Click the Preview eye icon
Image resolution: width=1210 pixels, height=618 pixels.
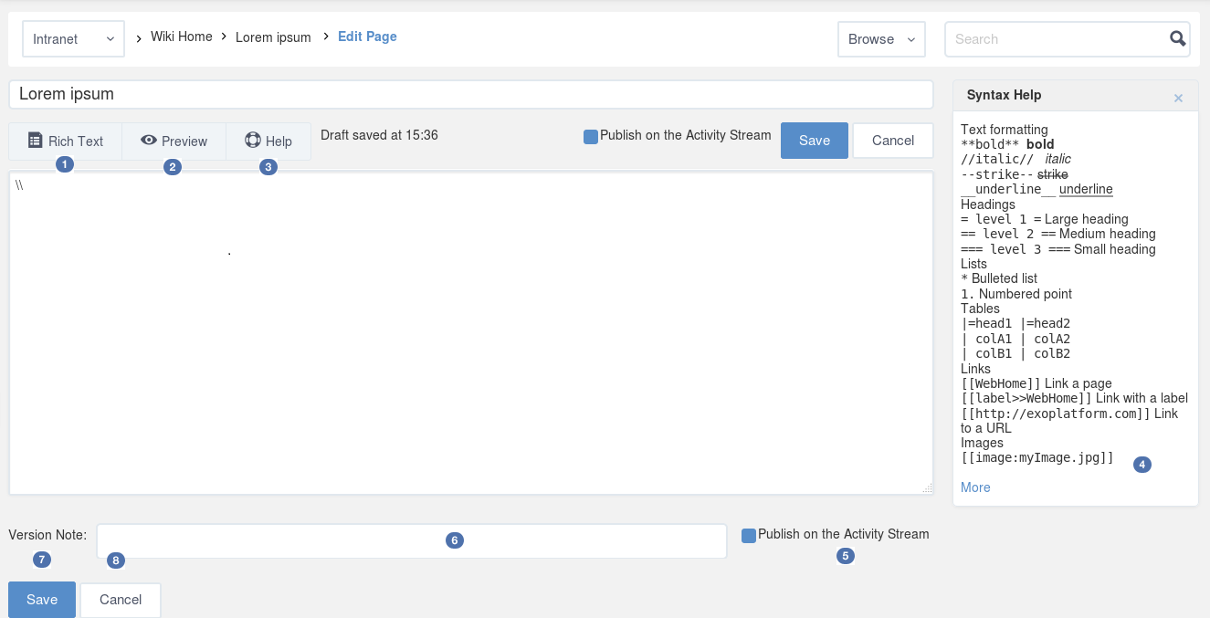pos(149,140)
